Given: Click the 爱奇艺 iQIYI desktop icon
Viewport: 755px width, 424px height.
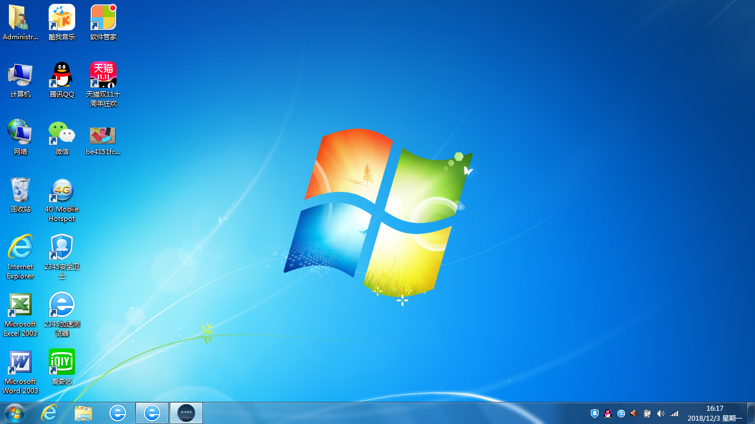Looking at the screenshot, I should click(62, 362).
